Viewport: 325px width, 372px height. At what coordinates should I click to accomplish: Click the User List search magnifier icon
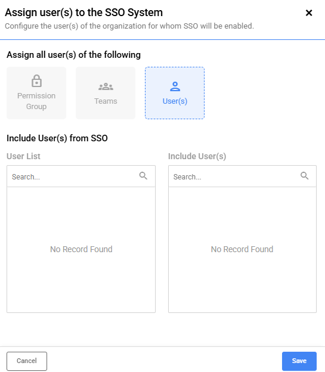tap(143, 176)
